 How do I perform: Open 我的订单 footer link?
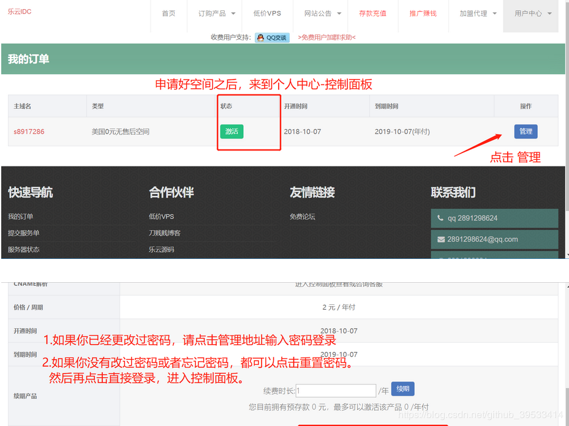[20, 217]
